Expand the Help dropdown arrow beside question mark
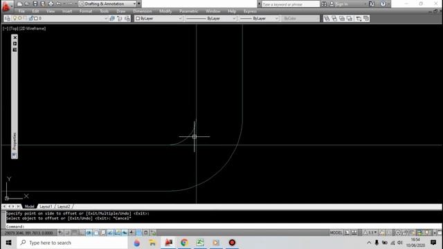This screenshot has height=249, width=443. pos(388,4)
